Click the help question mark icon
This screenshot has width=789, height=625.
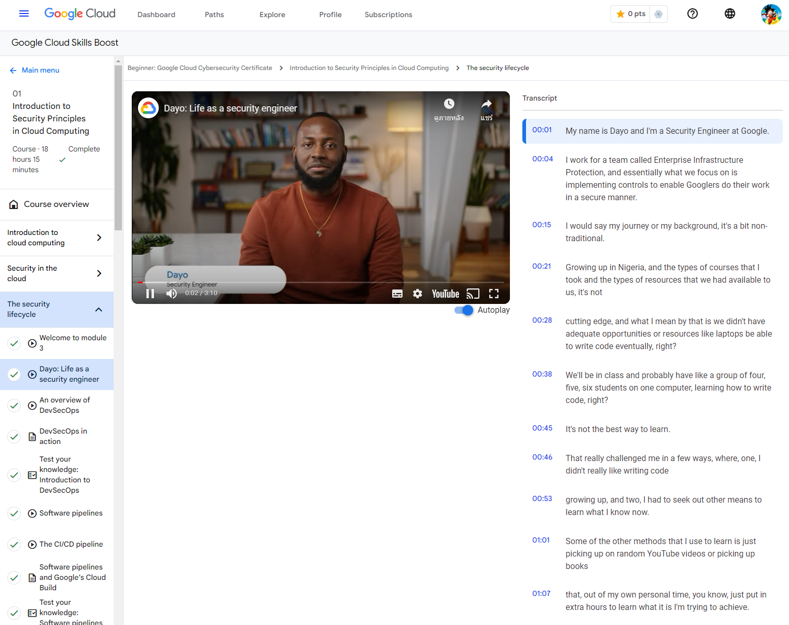(692, 14)
